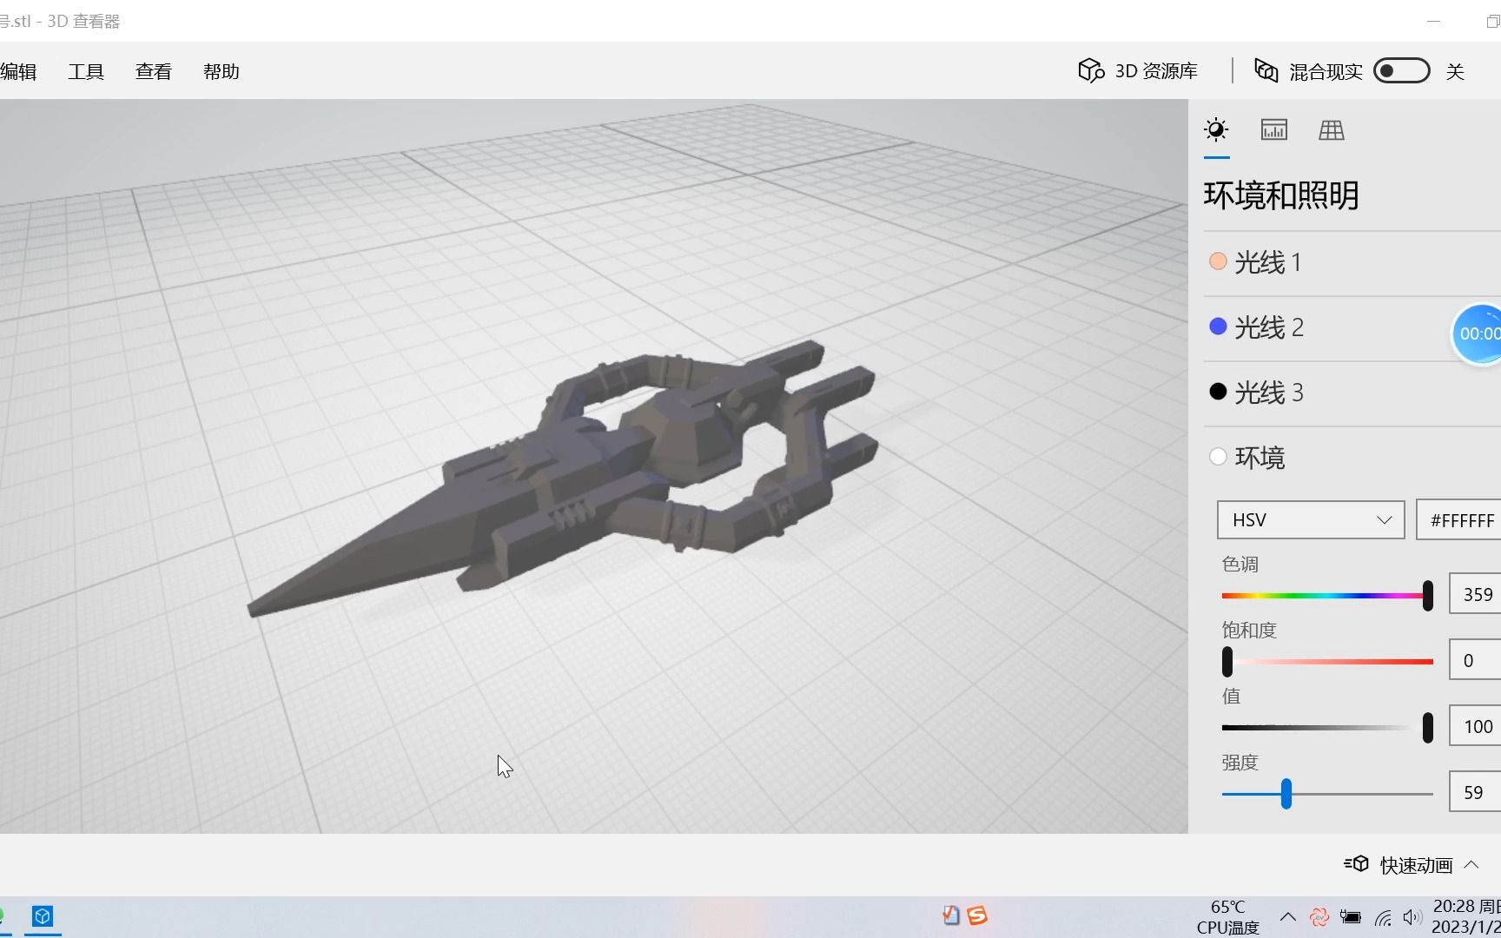Open the 3D 资源库 library
This screenshot has width=1501, height=938.
[1138, 71]
